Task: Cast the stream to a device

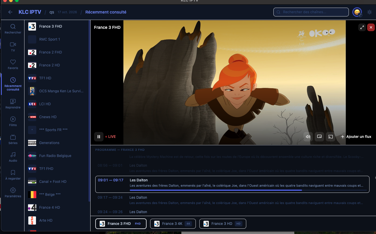Action: tap(331, 137)
